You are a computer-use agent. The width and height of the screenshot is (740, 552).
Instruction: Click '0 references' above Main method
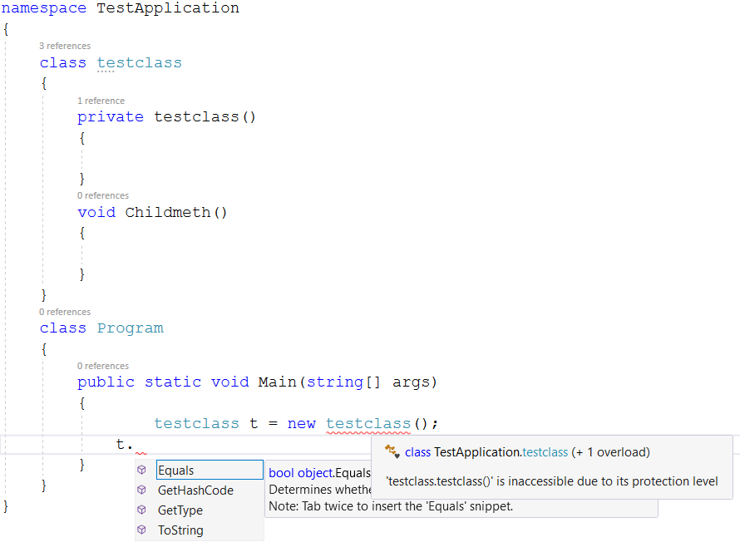(x=103, y=365)
